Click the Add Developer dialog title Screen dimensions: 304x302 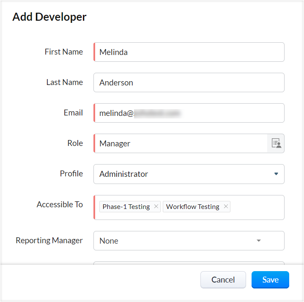tap(49, 17)
